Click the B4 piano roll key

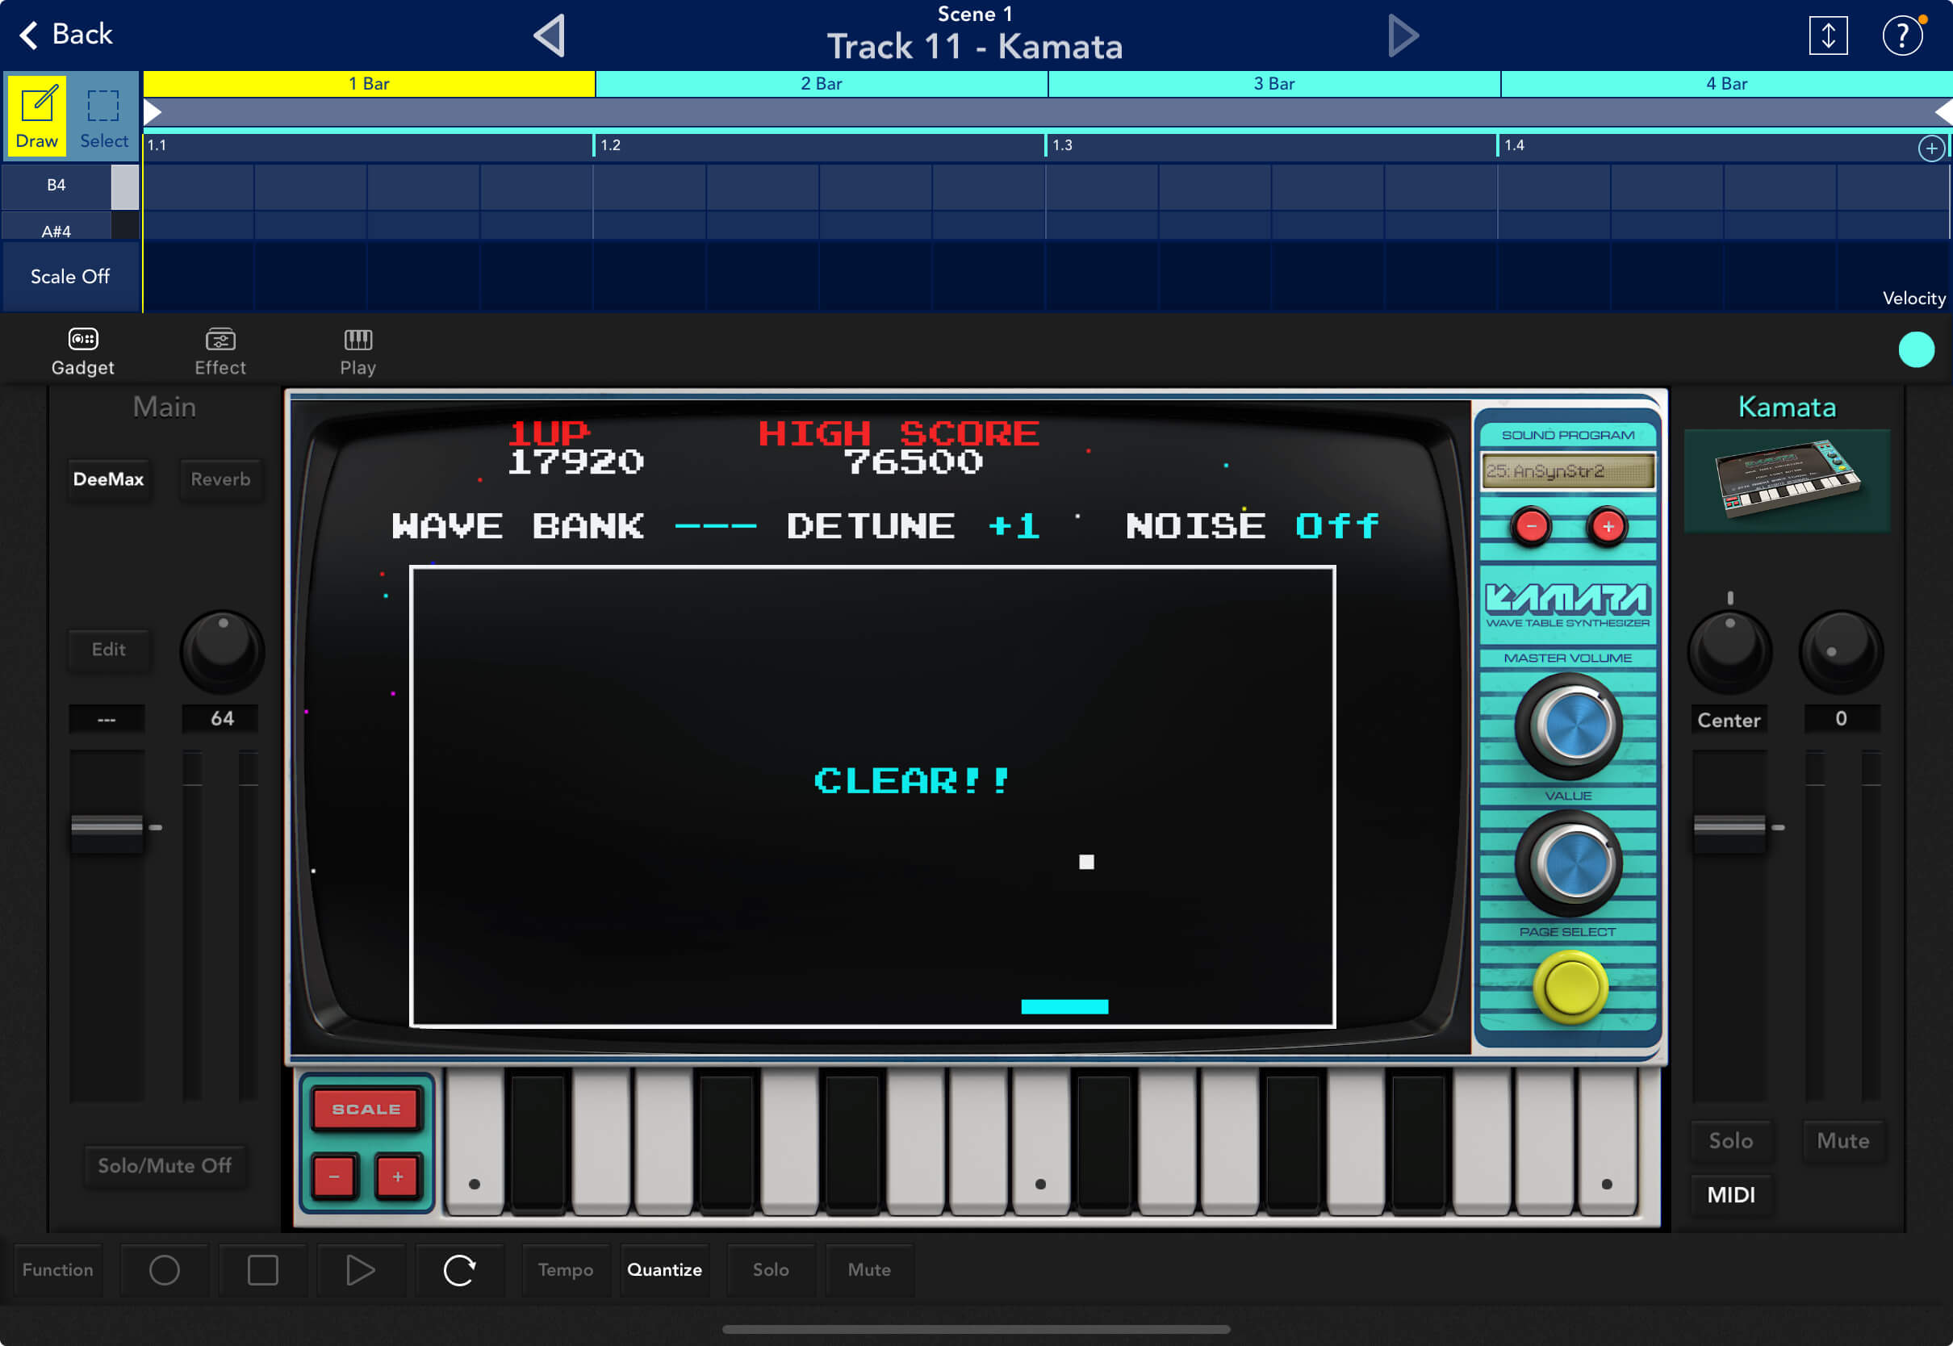tap(69, 186)
